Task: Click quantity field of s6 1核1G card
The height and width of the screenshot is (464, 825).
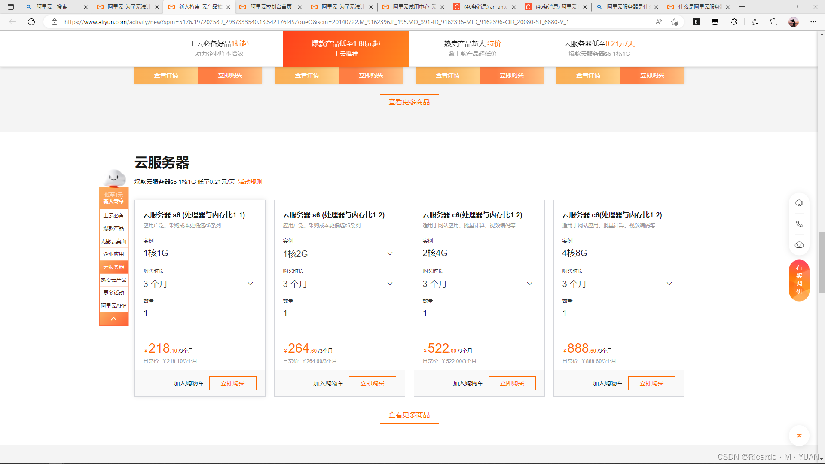Action: pyautogui.click(x=200, y=314)
